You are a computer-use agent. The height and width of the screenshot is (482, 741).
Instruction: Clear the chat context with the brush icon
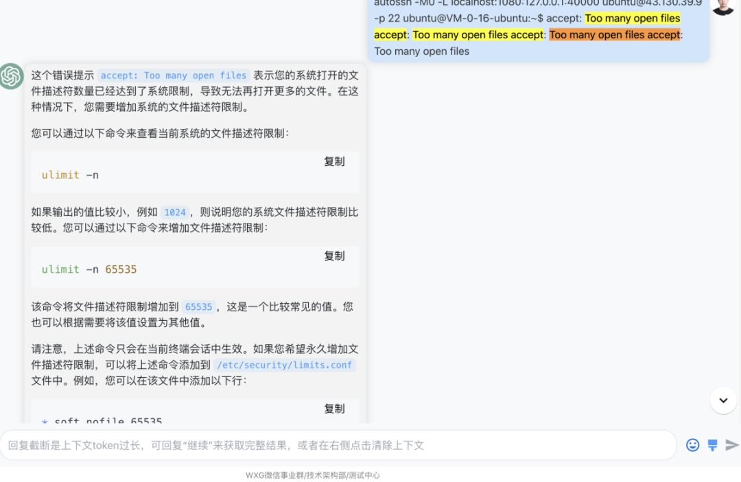[x=711, y=445]
